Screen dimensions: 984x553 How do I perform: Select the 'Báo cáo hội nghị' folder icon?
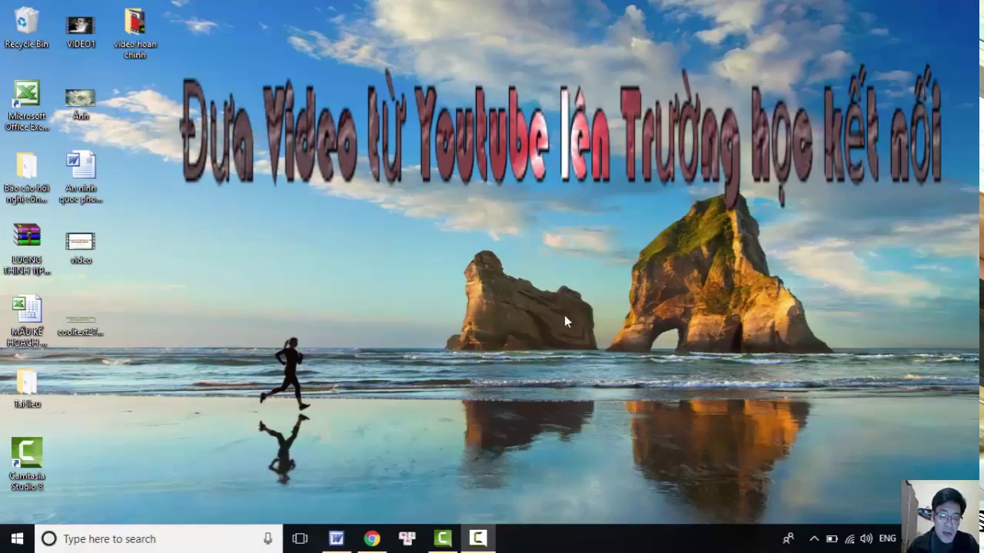[x=27, y=178]
